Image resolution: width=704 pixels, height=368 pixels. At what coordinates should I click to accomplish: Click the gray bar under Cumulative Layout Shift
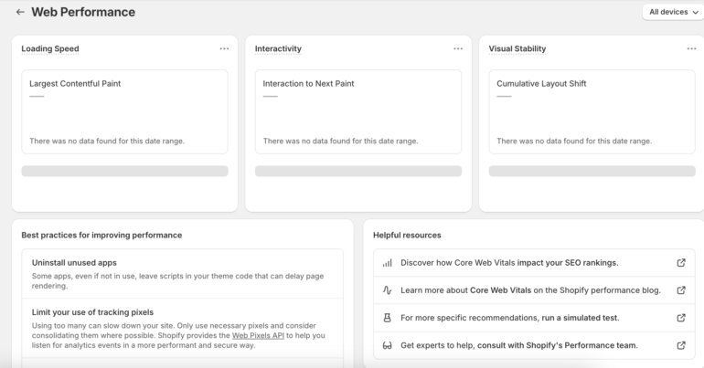592,172
